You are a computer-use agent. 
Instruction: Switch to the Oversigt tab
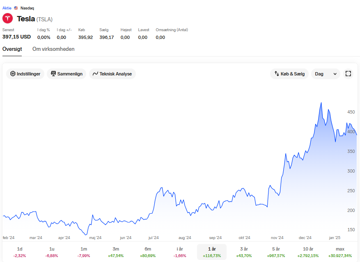click(12, 49)
